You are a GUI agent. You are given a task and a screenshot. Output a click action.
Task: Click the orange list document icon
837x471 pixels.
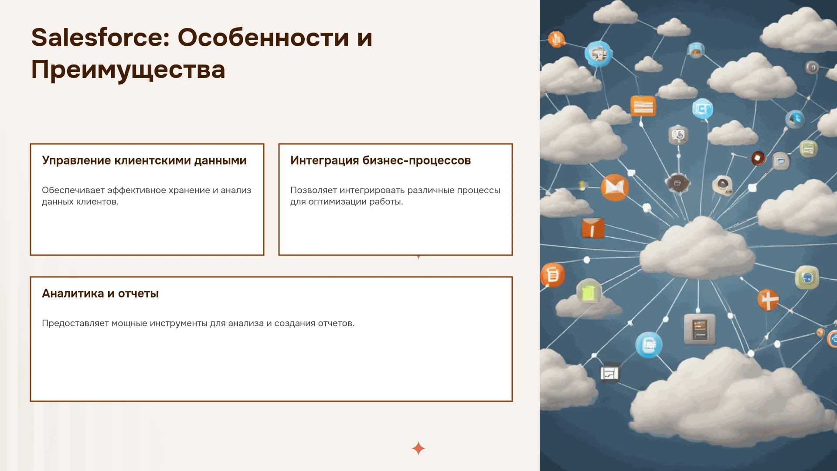pos(552,275)
